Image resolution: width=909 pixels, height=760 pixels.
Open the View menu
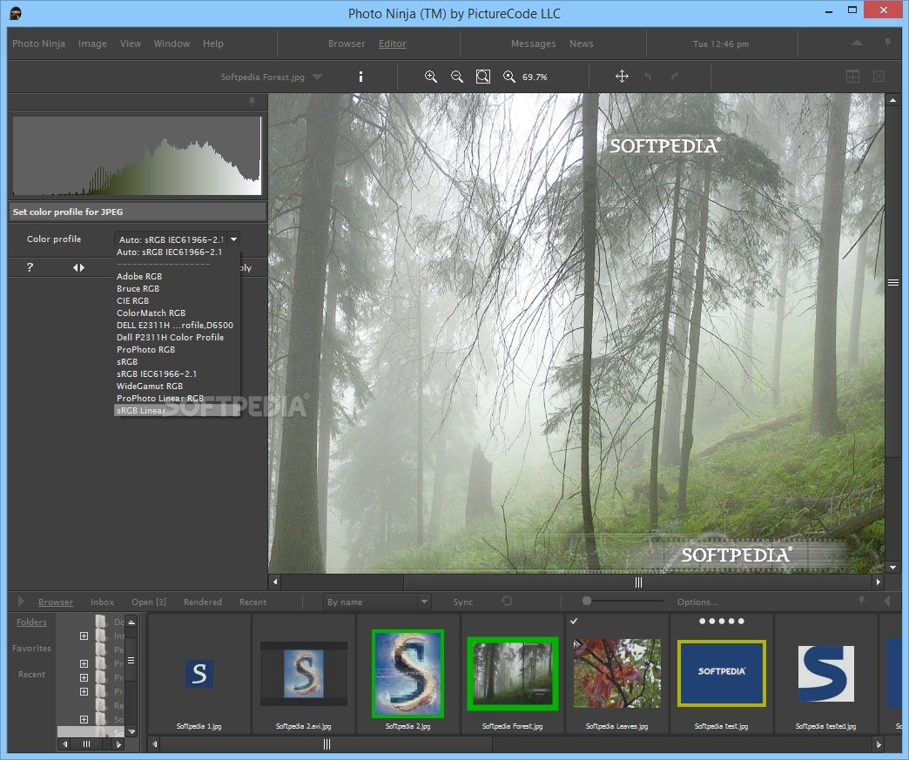(131, 44)
